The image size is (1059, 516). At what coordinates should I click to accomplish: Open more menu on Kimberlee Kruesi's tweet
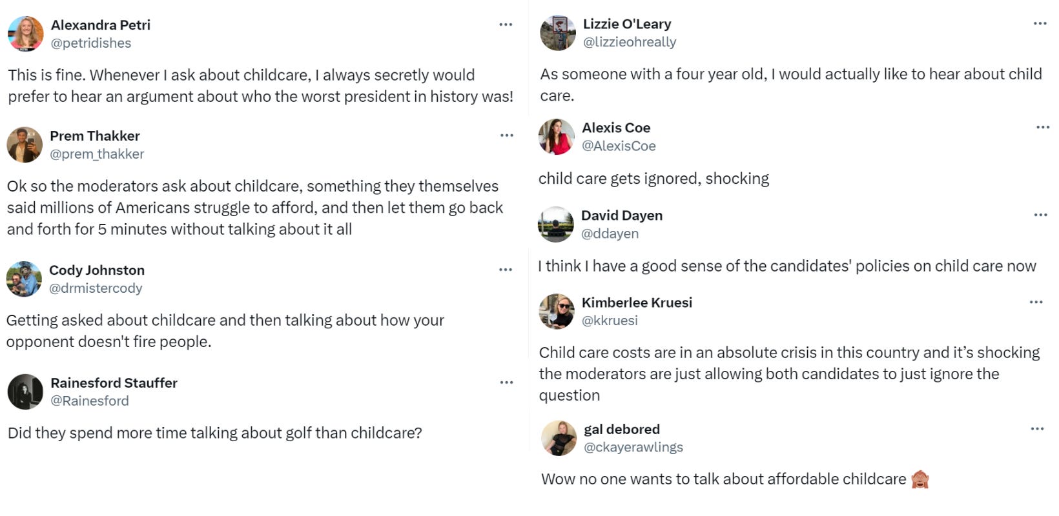(1036, 302)
